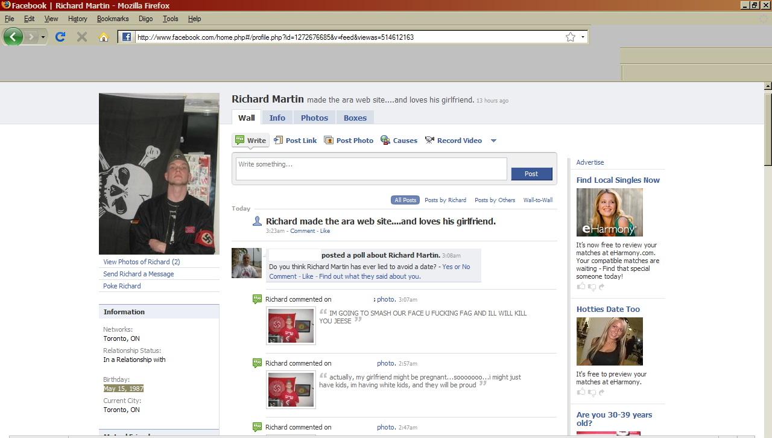Click Like under the 3:23am status
Viewport: 772px width, 438px height.
click(x=324, y=231)
